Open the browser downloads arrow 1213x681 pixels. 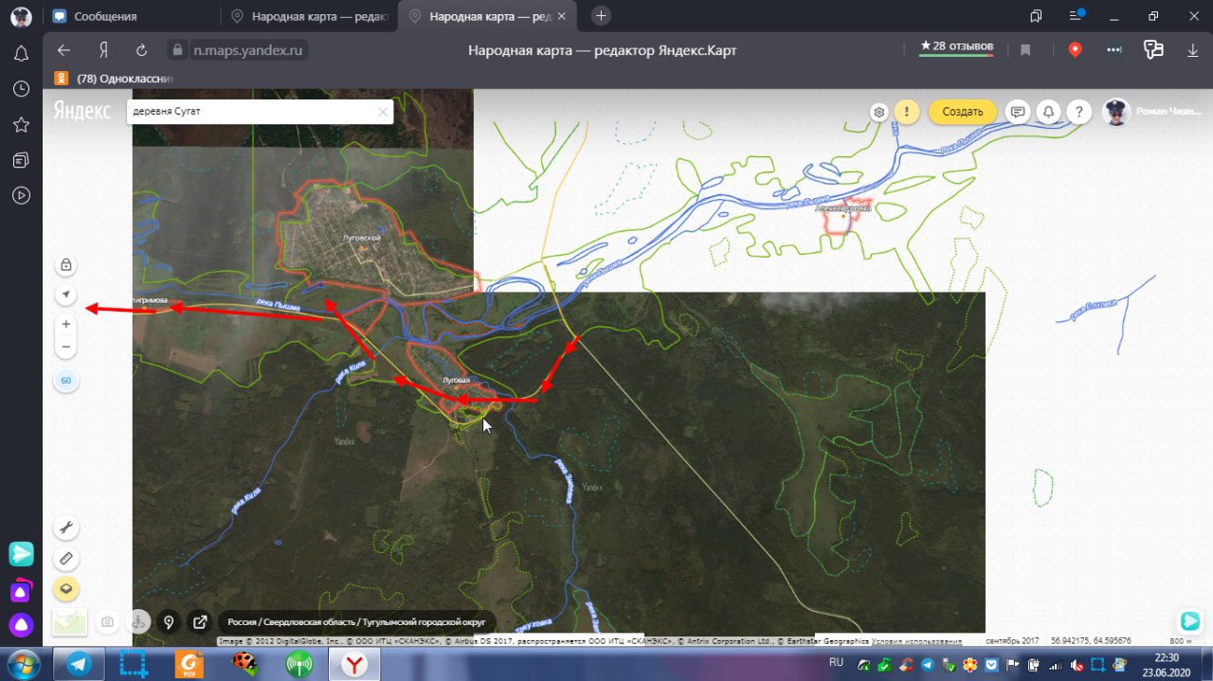(x=1192, y=50)
